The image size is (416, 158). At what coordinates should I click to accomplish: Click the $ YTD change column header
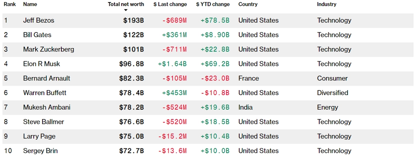click(x=213, y=4)
